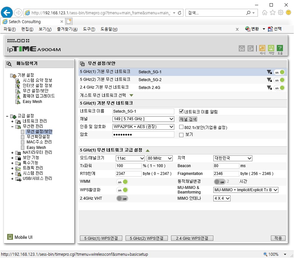Image resolution: width=294 pixels, height=258 pixels.
Task: Open the 인증 및 암호화 WPA2PSK dropdown
Action: click(x=143, y=127)
